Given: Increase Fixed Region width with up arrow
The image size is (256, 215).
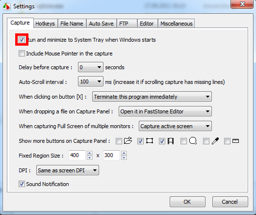Looking at the screenshot, I should (x=90, y=153).
